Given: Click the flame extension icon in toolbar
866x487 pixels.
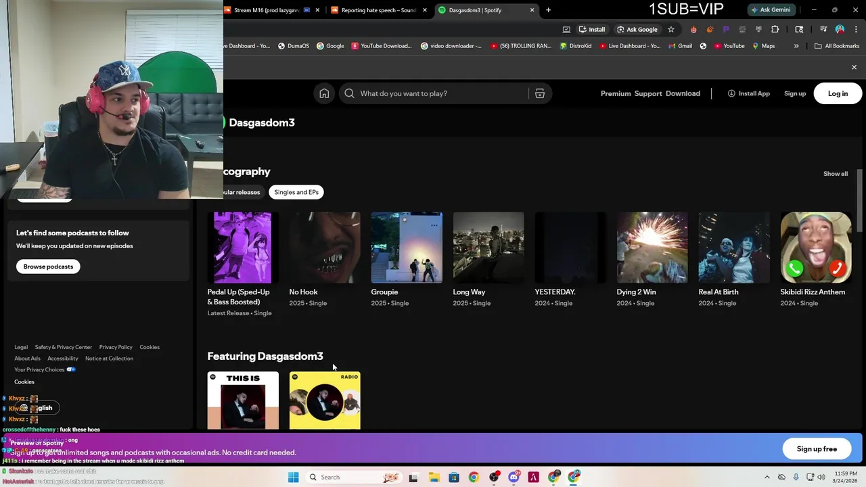Looking at the screenshot, I should (693, 29).
